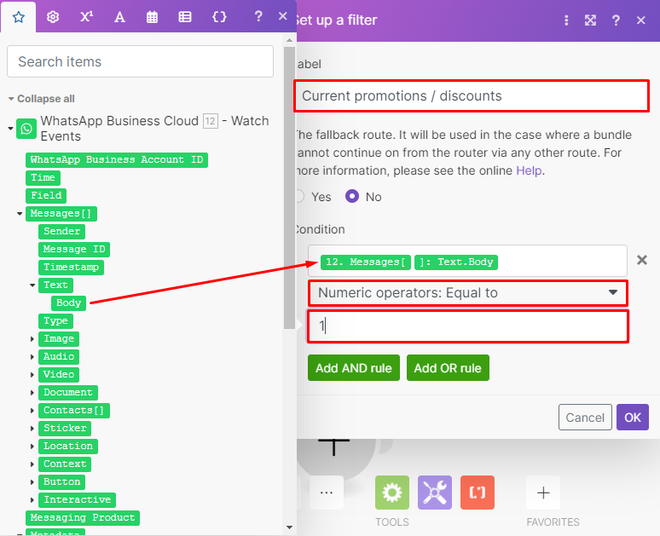
Task: Click the mapping panel scrollbar thumb
Action: [x=289, y=187]
